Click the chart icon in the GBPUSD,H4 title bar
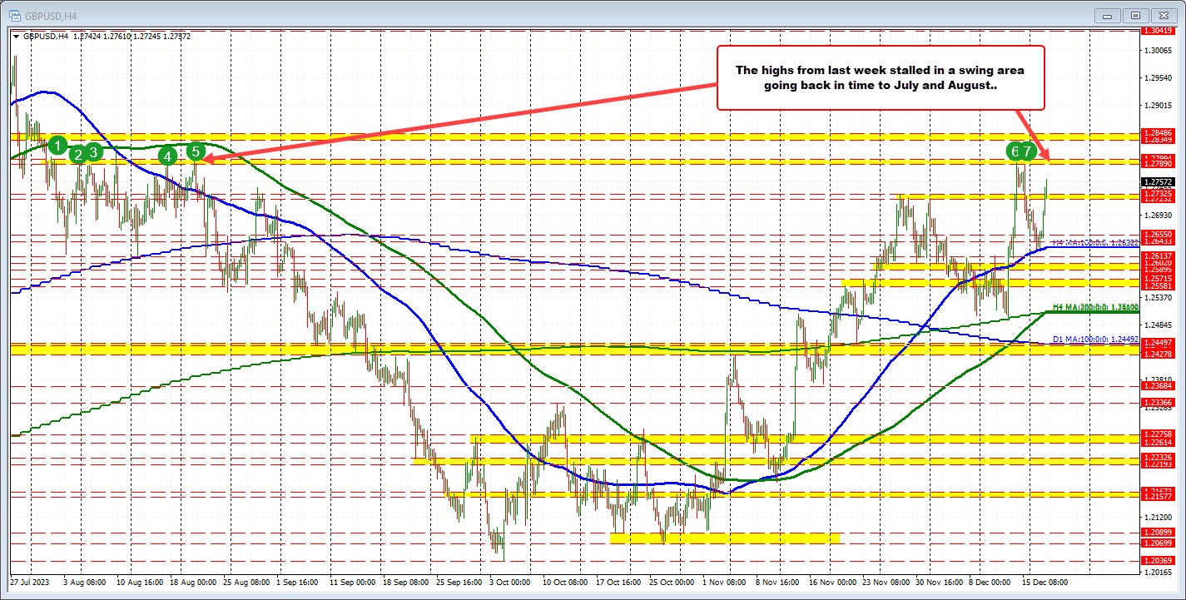 (x=15, y=14)
